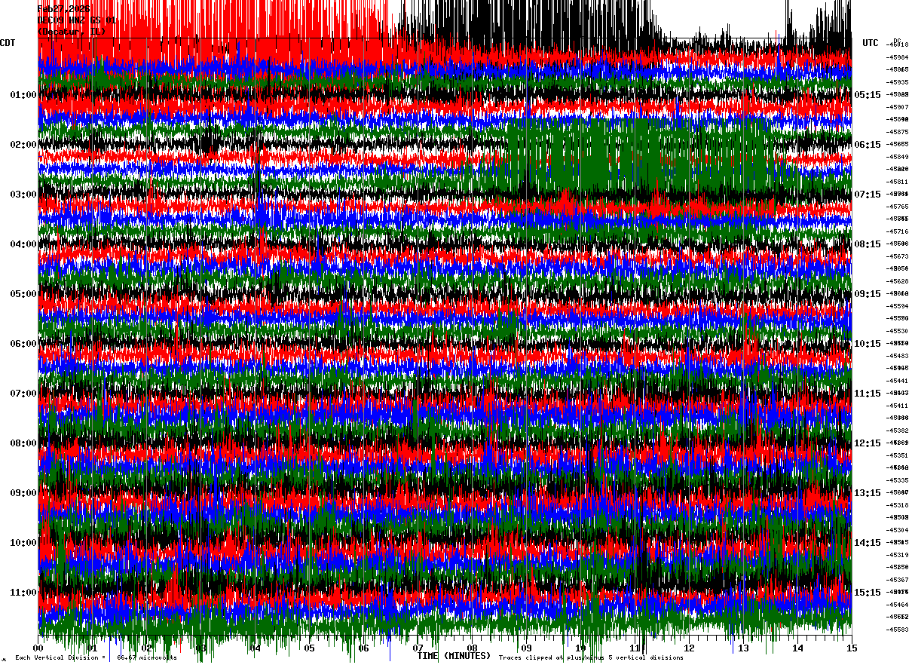The height and width of the screenshot is (668, 912).
Task: Click the -45673 DC offset value
Action: 898,256
